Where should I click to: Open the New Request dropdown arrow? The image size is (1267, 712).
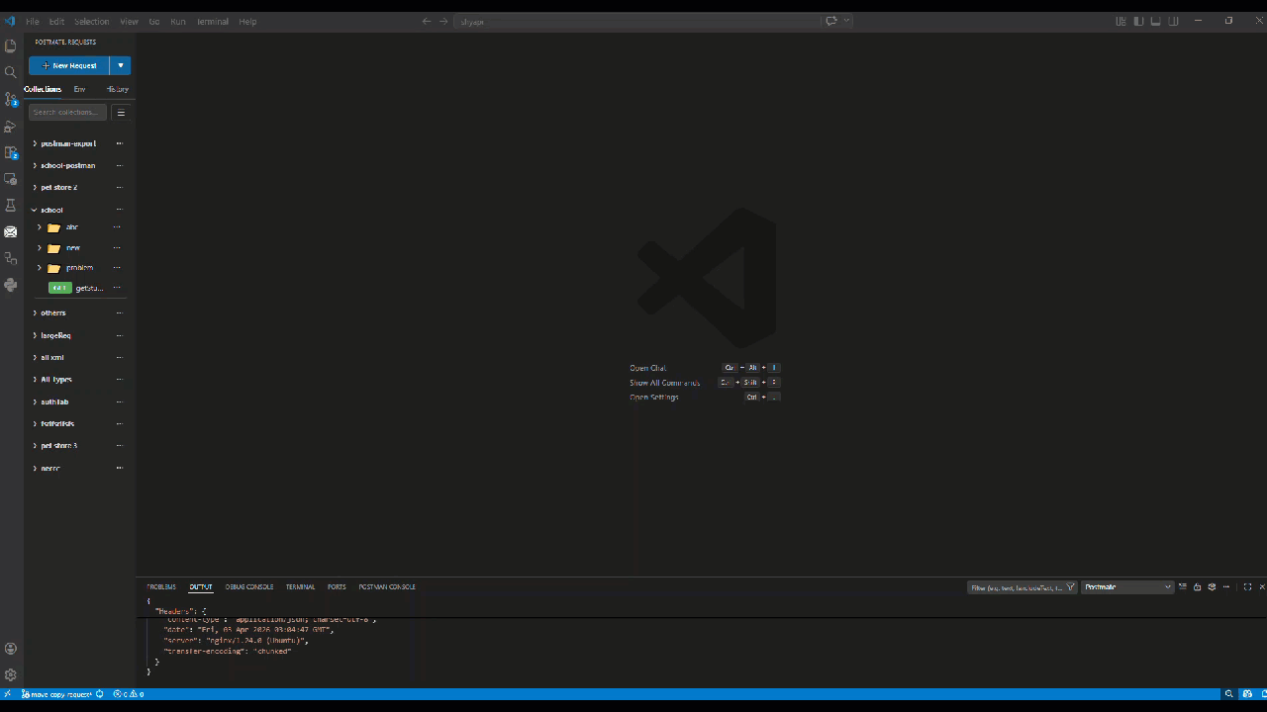click(x=120, y=65)
